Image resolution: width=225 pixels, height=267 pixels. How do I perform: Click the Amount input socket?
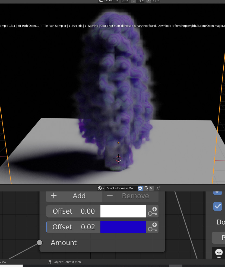coord(40,242)
